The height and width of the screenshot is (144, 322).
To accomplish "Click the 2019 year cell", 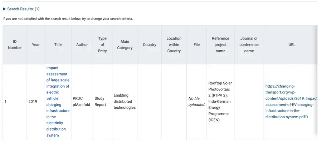I will [x=33, y=102].
